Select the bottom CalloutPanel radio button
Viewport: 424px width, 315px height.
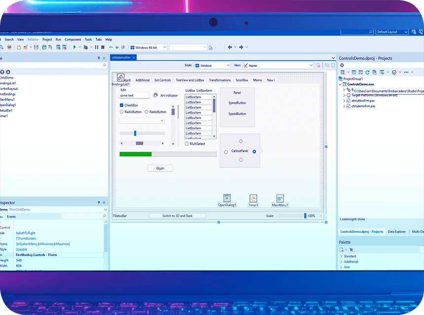[x=241, y=160]
